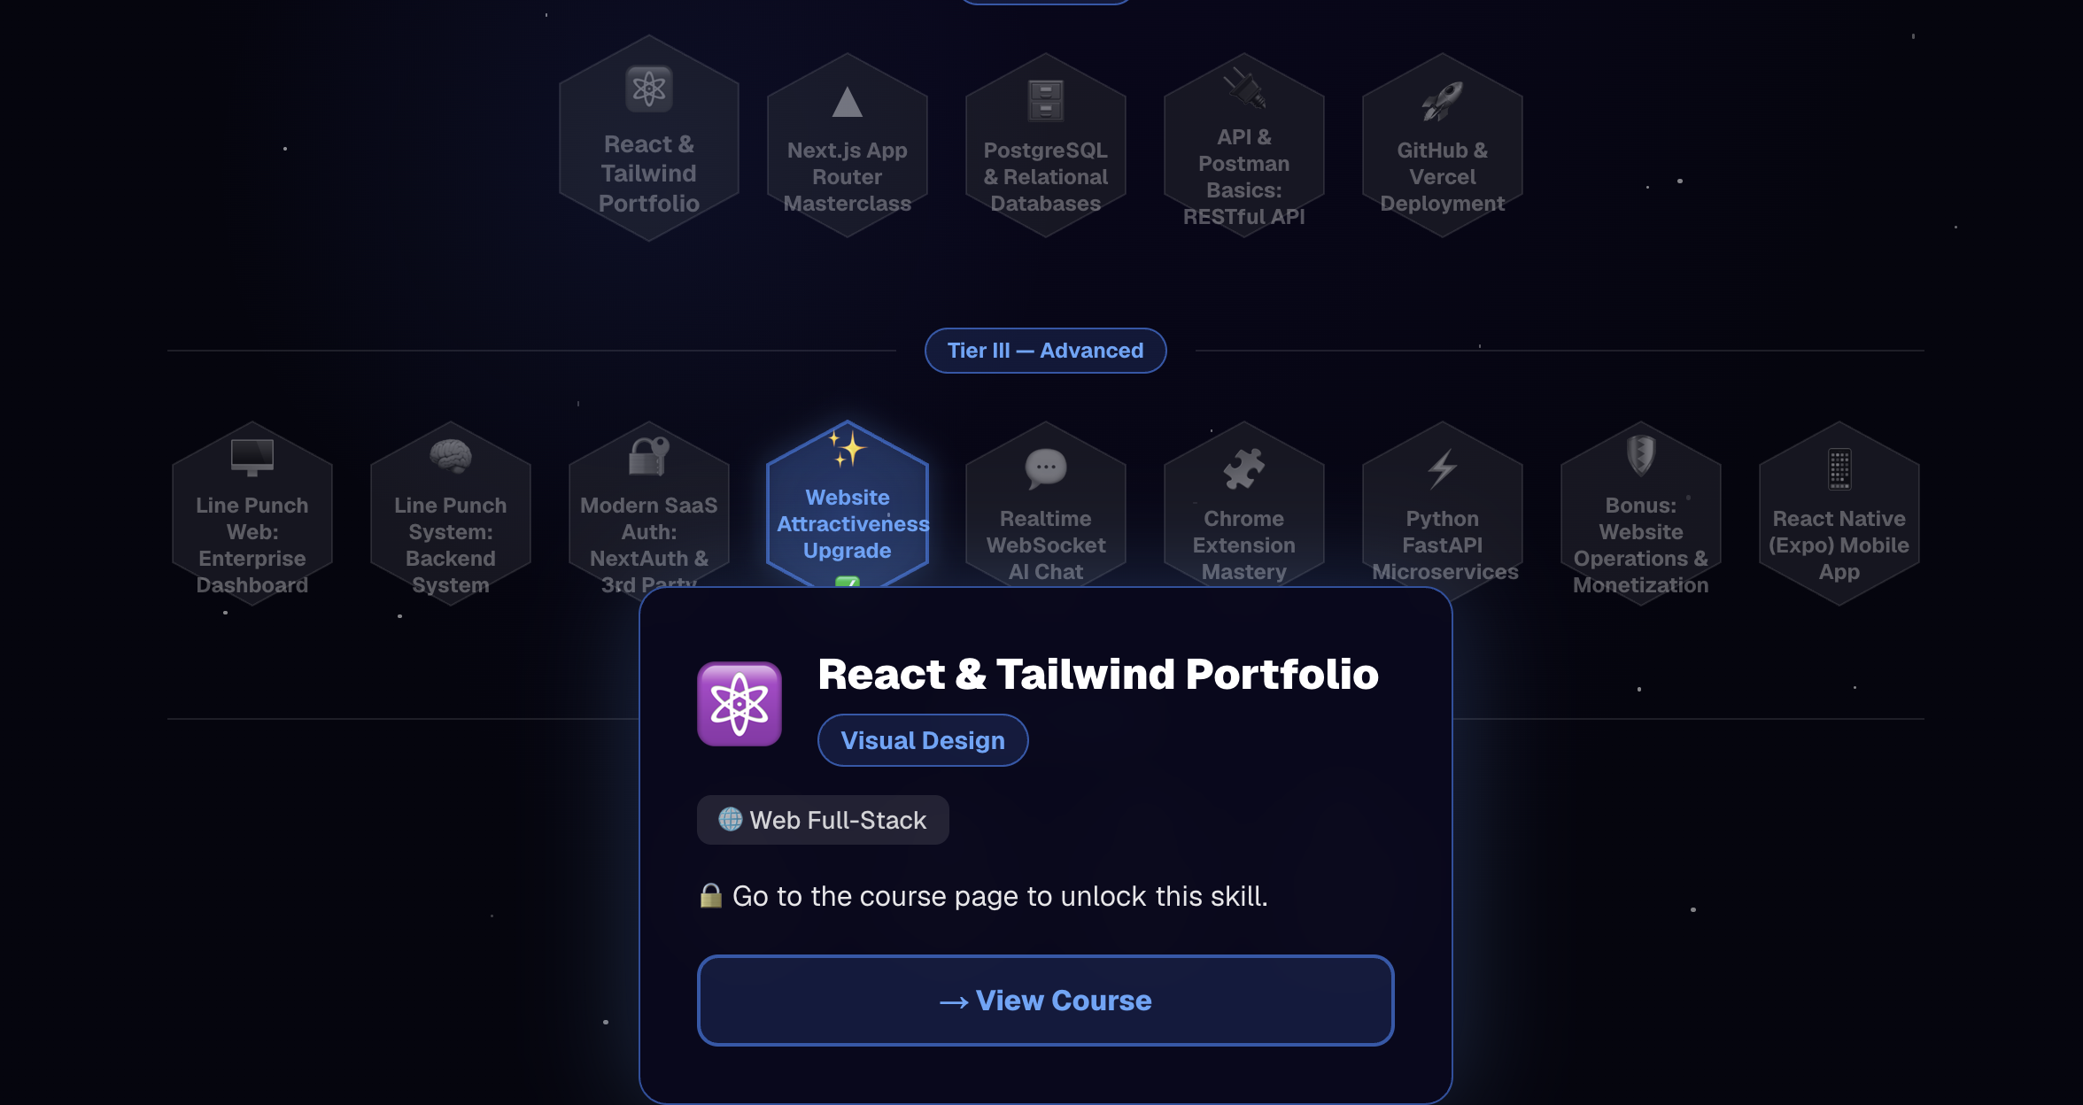Viewport: 2083px width, 1105px height.
Task: Click the GitHub & Vercel rocket icon
Action: click(x=1443, y=101)
